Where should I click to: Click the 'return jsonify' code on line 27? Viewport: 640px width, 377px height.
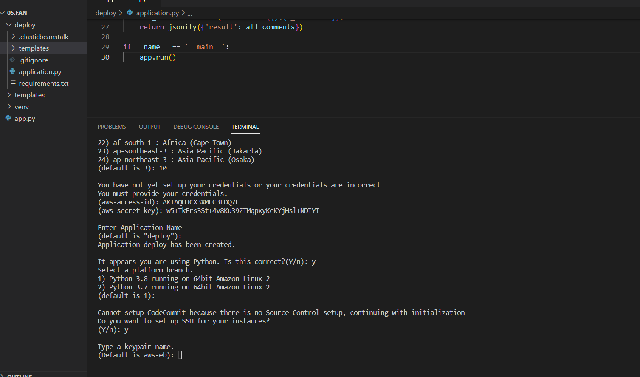221,27
